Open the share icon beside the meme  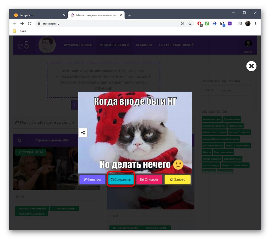click(x=83, y=133)
